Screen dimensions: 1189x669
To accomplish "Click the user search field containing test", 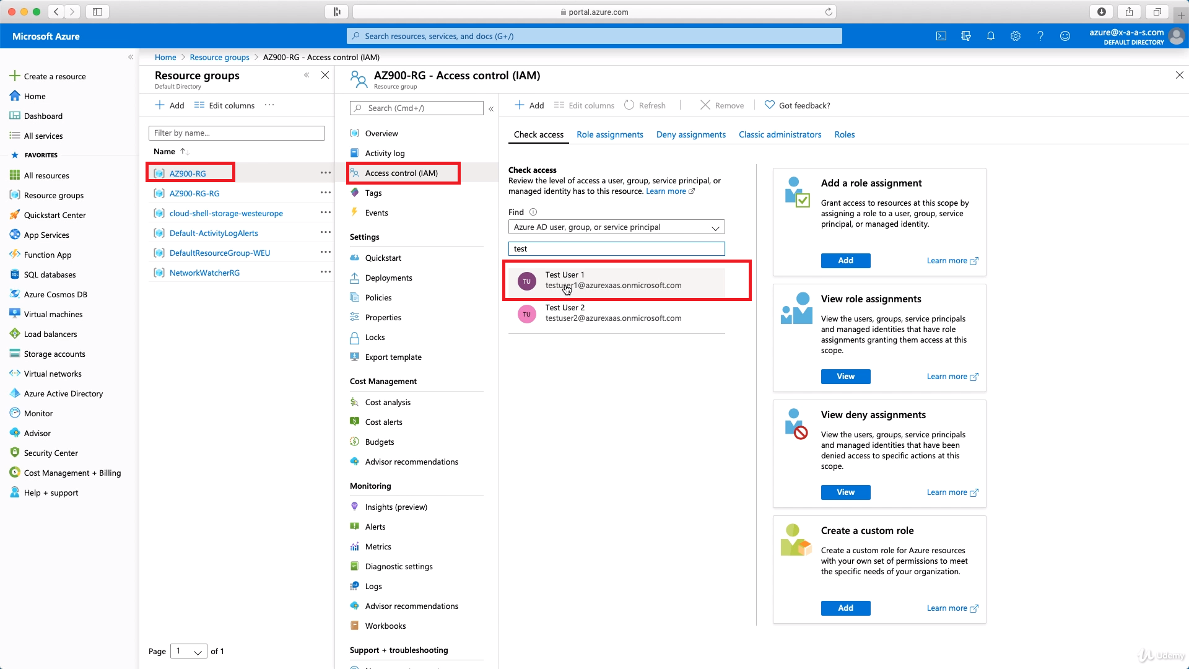I will click(616, 249).
